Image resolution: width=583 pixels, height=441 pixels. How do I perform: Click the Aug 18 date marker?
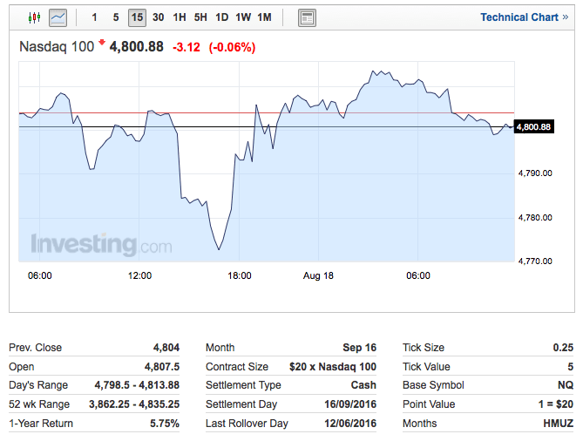click(318, 275)
